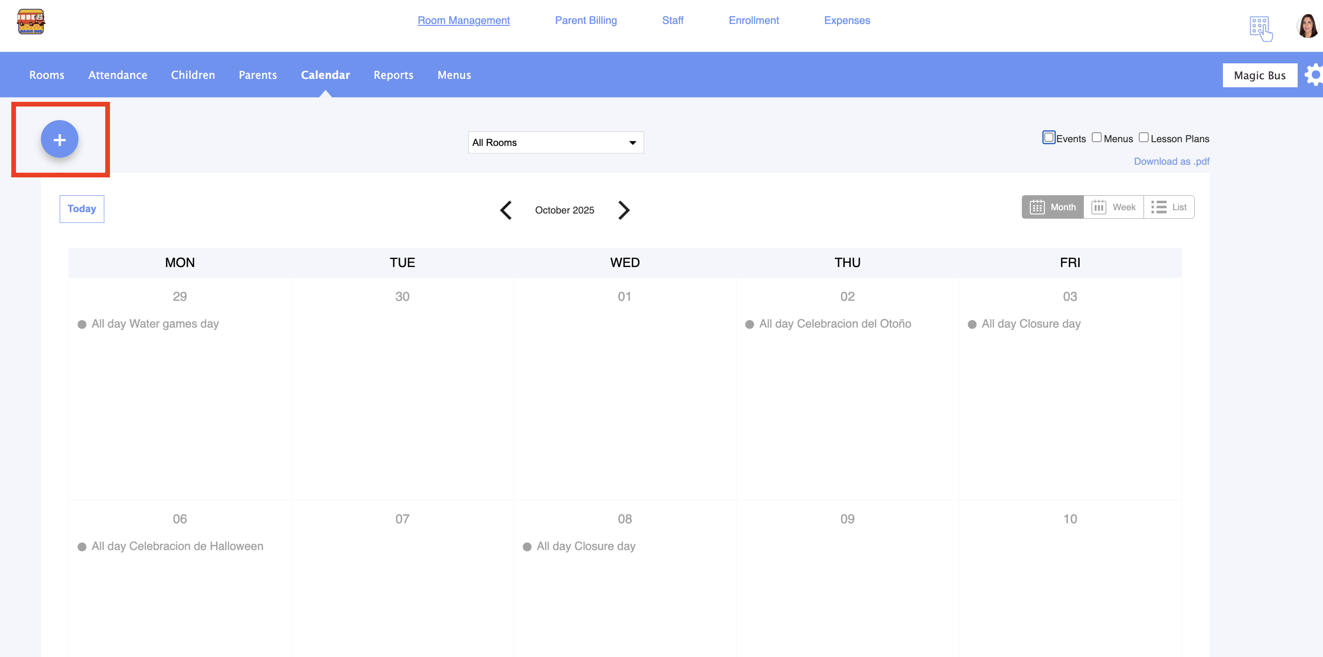The width and height of the screenshot is (1323, 657).
Task: Open the user profile avatar
Action: coord(1307,26)
